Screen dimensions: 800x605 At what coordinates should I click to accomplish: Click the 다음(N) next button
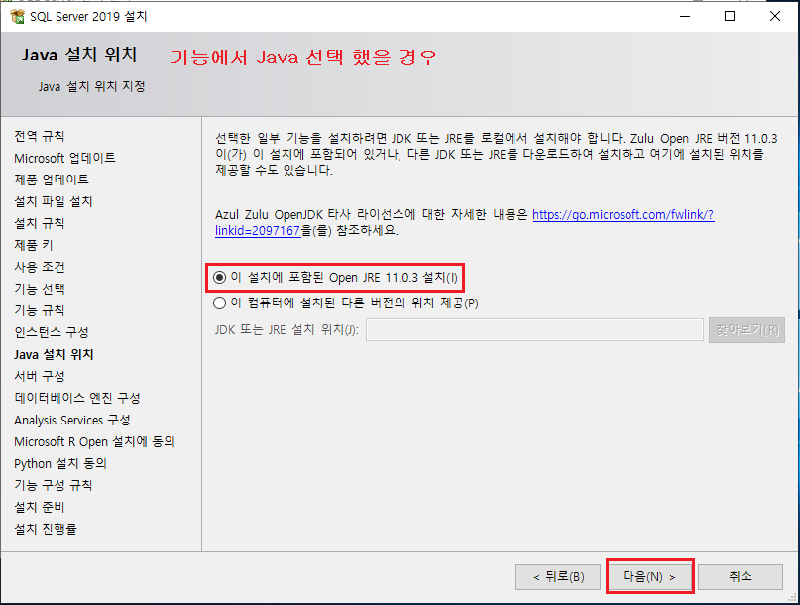[649, 577]
